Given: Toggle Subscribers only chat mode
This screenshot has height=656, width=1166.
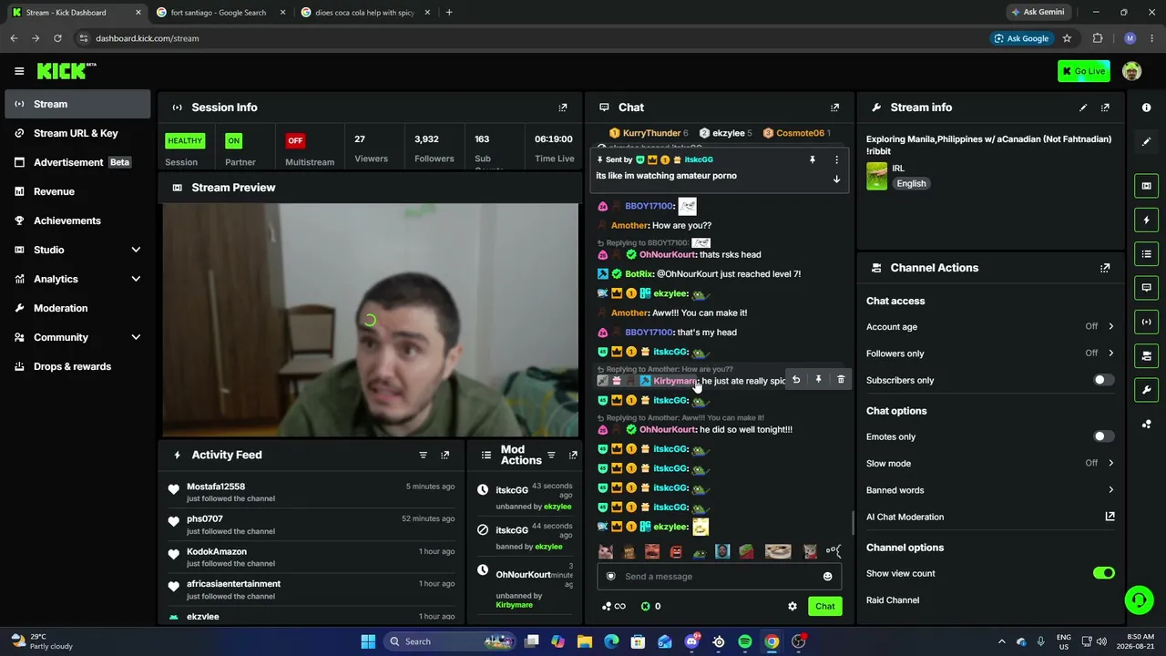Looking at the screenshot, I should click(1103, 380).
